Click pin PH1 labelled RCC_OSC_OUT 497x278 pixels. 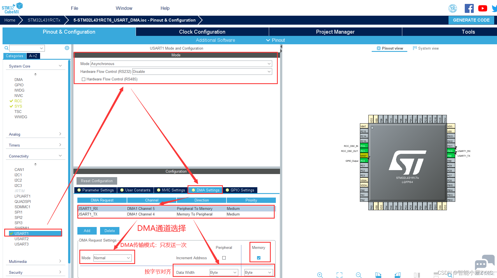point(364,151)
